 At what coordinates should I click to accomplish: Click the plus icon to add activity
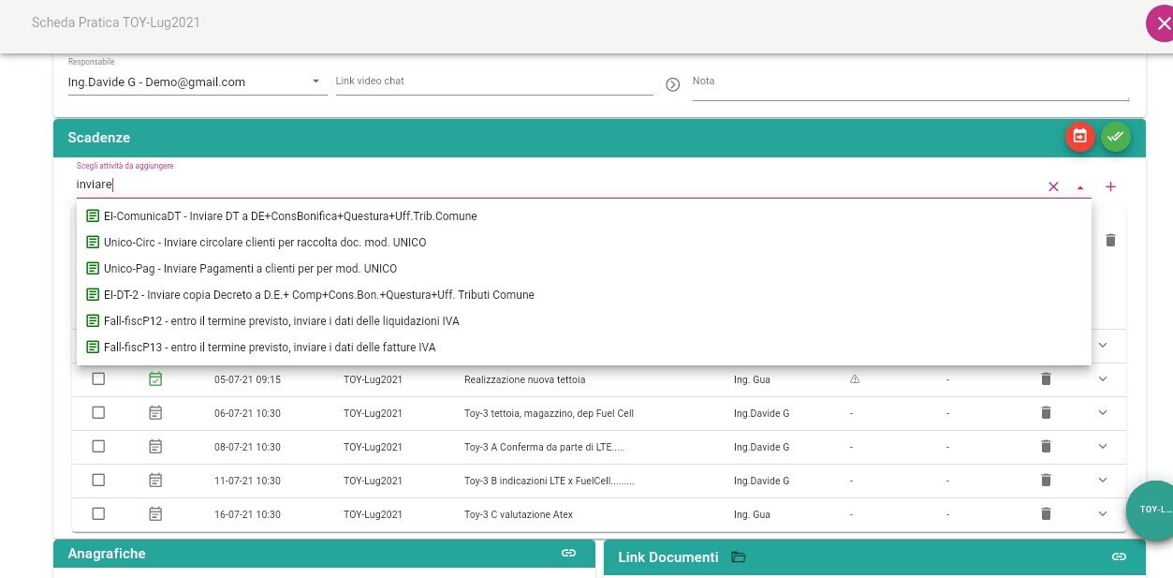pos(1110,186)
